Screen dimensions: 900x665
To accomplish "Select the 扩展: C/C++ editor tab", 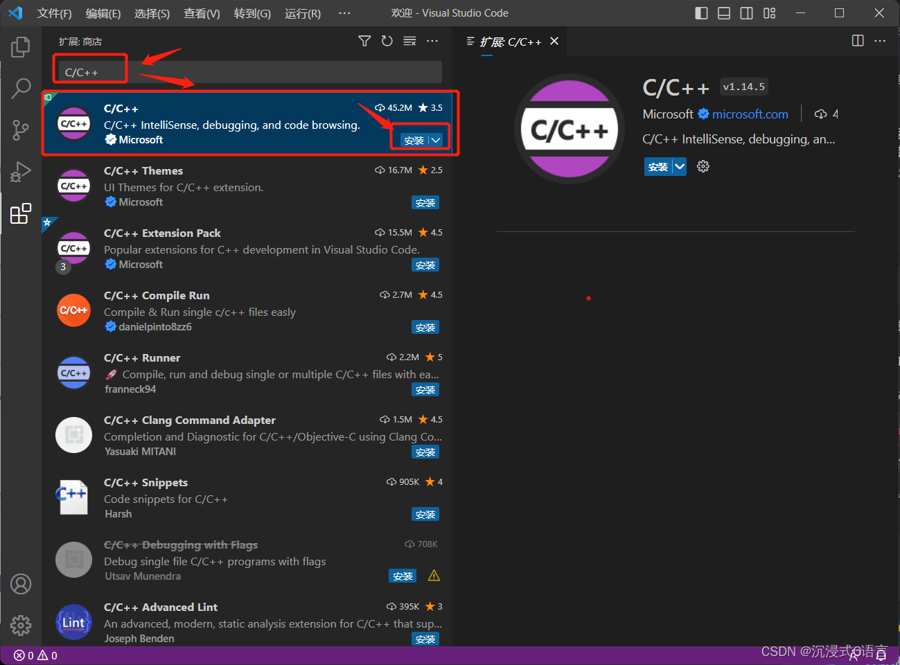I will coord(511,42).
